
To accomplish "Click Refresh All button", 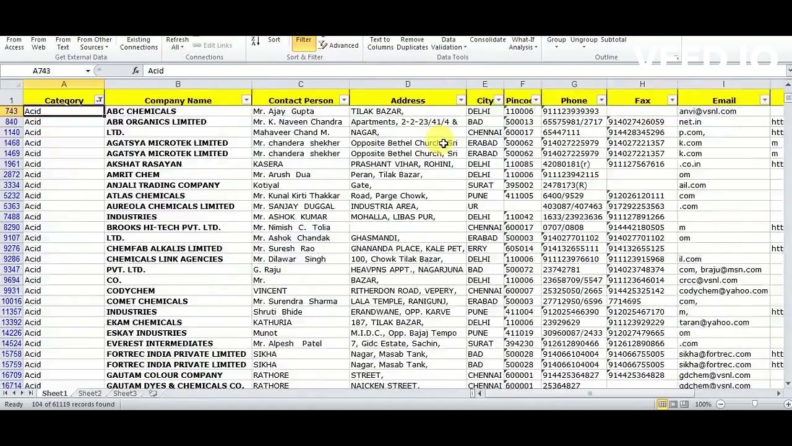I will coord(177,43).
